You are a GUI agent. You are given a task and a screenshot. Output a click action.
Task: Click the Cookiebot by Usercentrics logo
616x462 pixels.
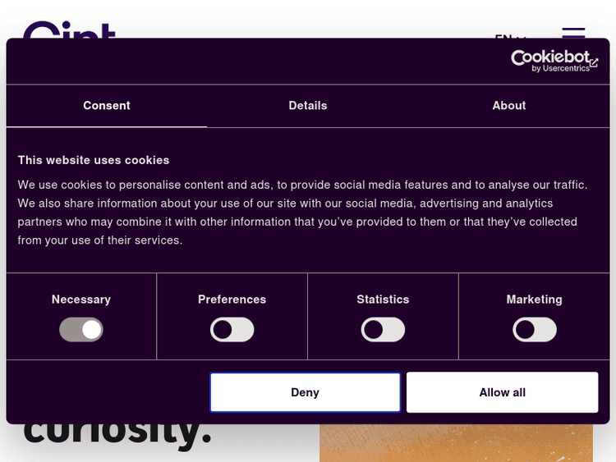pyautogui.click(x=550, y=61)
